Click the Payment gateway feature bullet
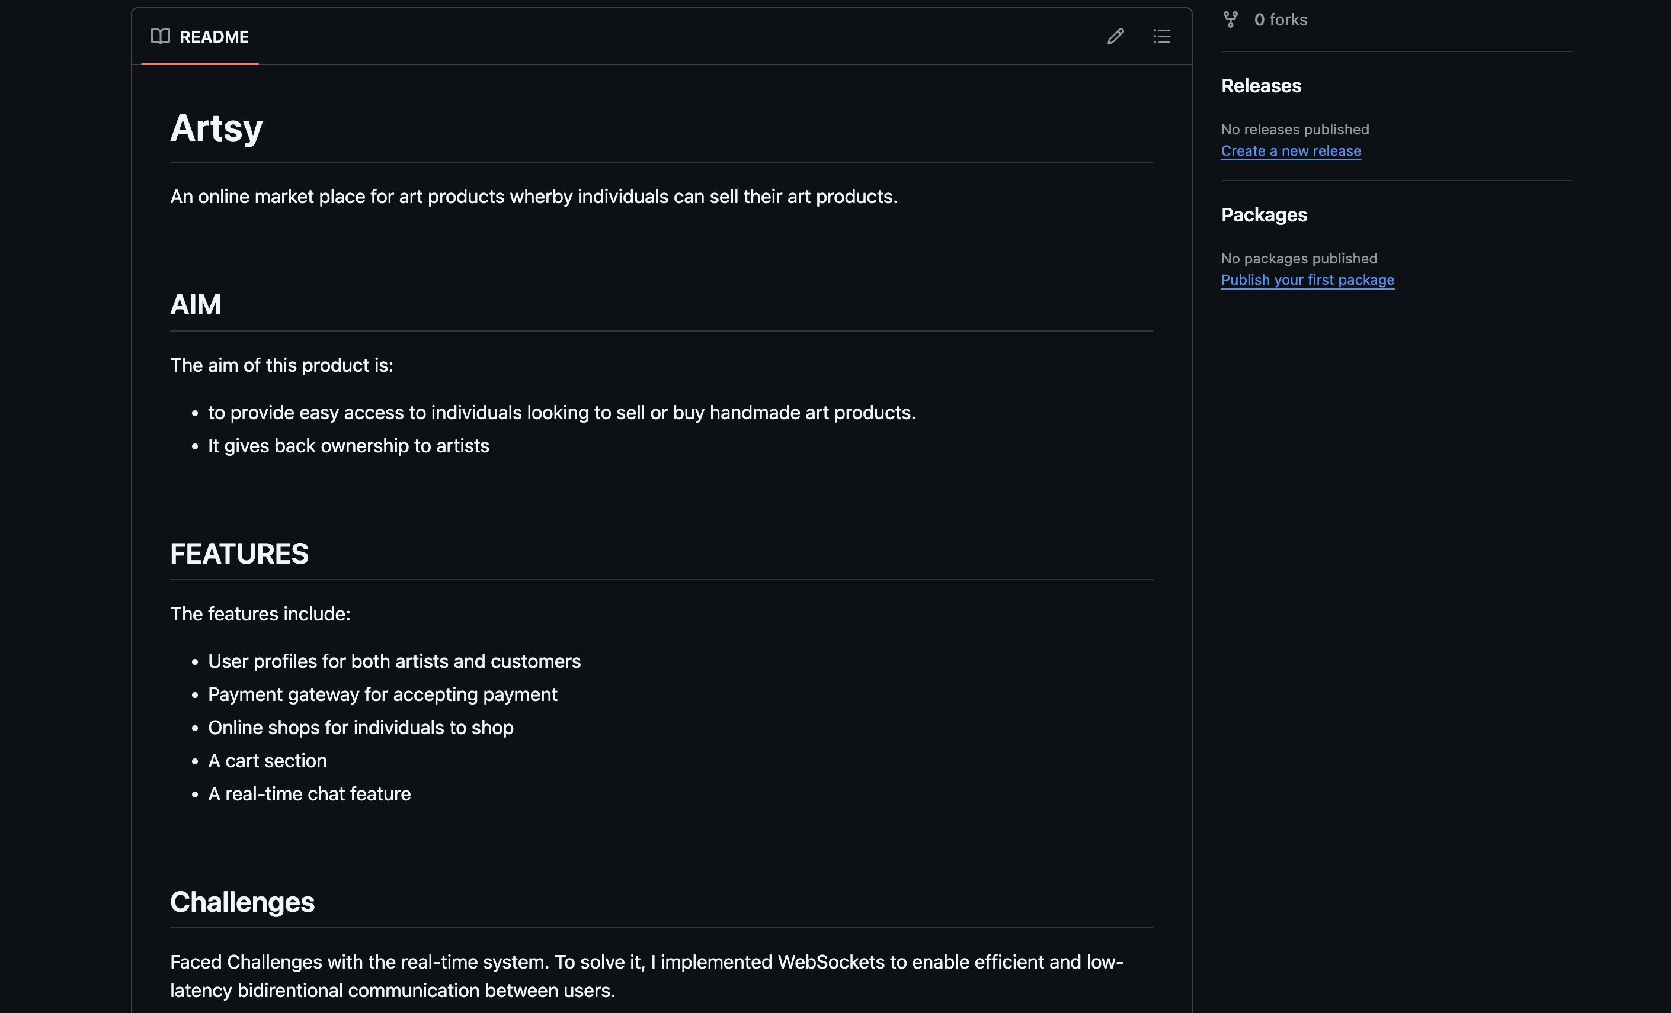The image size is (1671, 1013). [382, 694]
